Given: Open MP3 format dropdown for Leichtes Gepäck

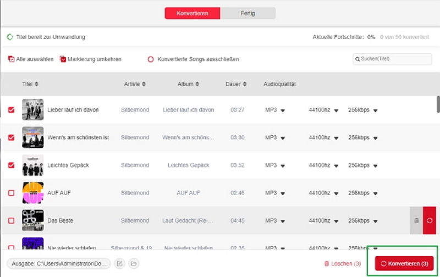Looking at the screenshot, I should (283, 165).
